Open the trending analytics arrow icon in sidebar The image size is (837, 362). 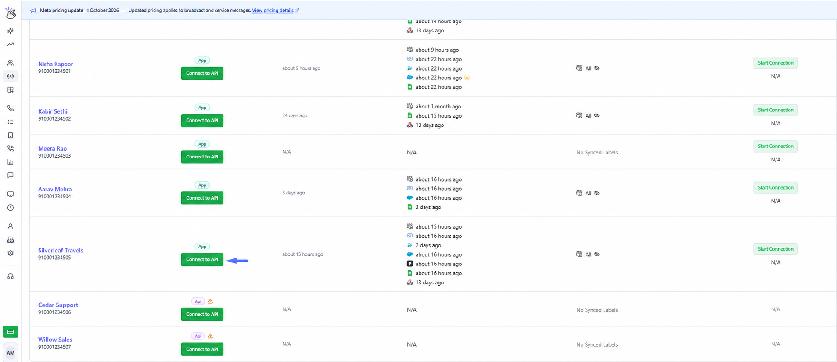click(11, 44)
